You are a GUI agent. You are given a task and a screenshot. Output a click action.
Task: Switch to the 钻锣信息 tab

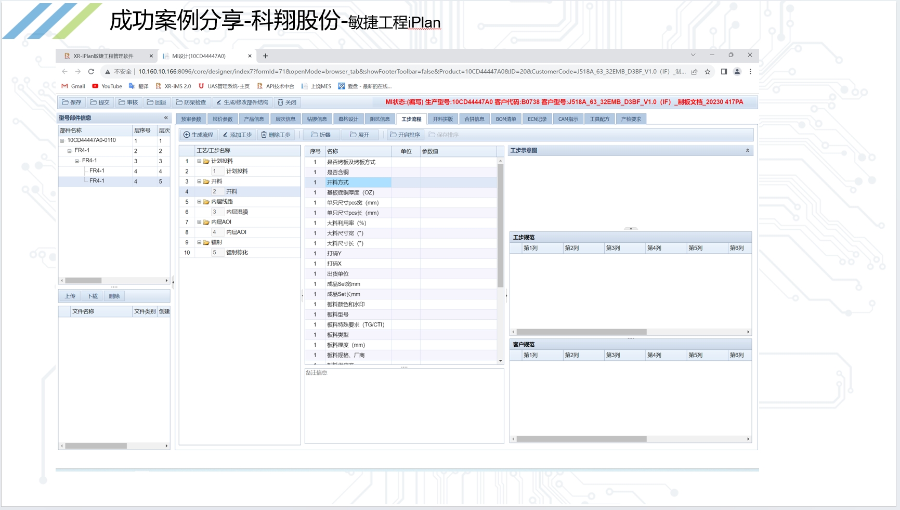[317, 119]
